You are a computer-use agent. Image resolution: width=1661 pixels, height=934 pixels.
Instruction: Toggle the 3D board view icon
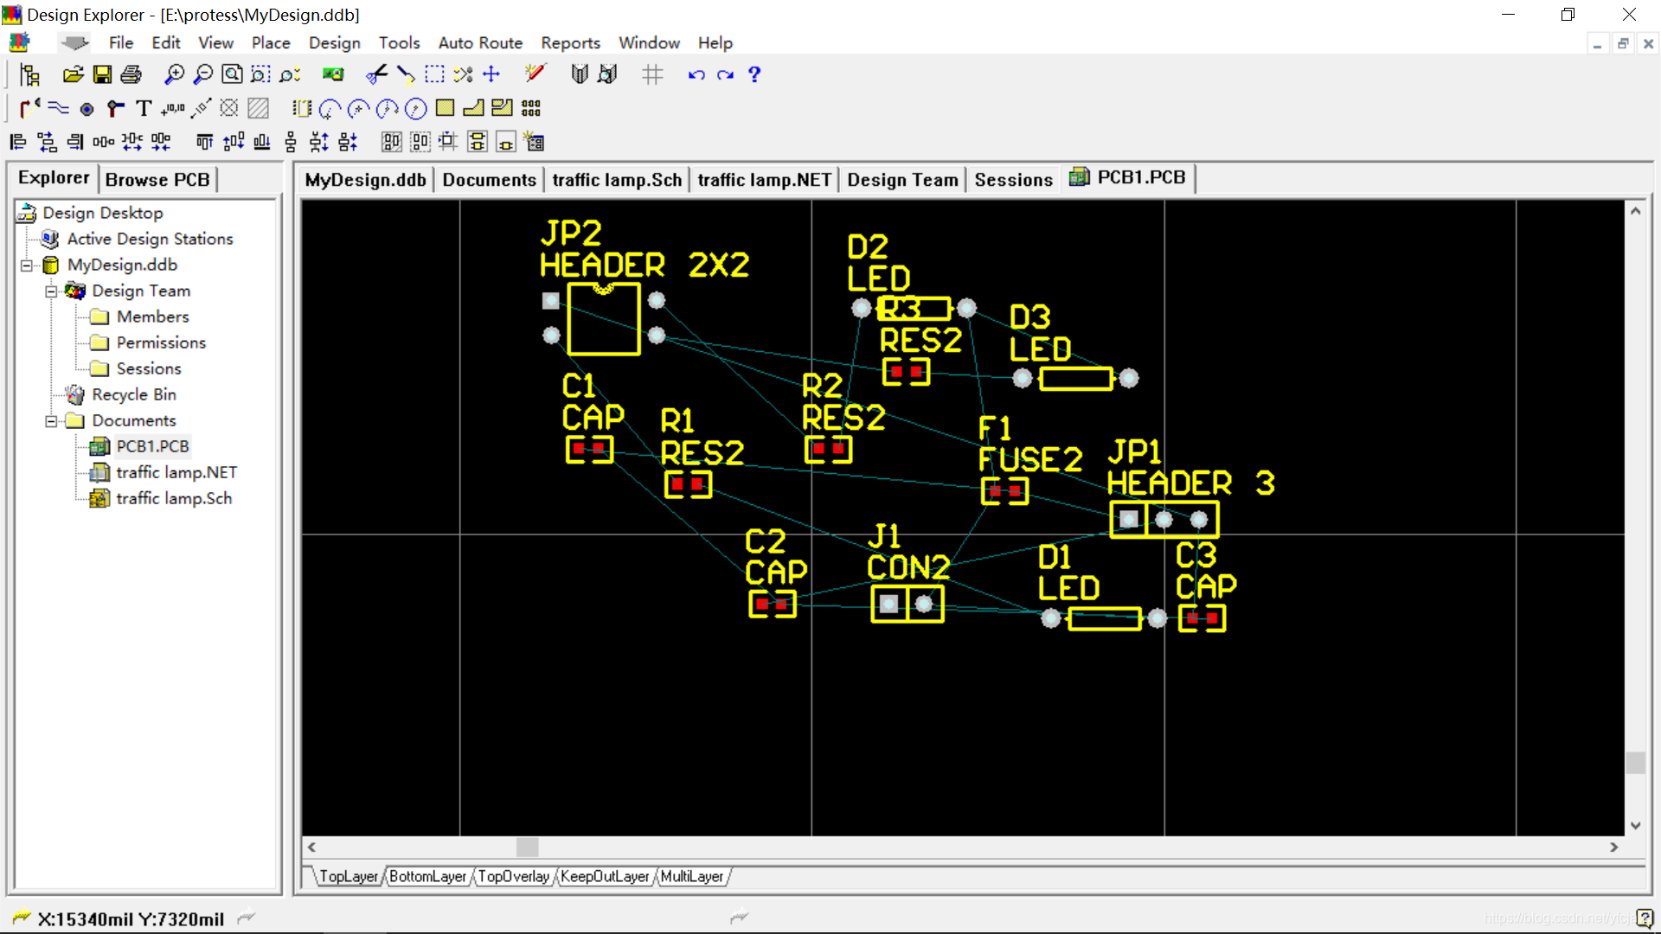coord(333,74)
